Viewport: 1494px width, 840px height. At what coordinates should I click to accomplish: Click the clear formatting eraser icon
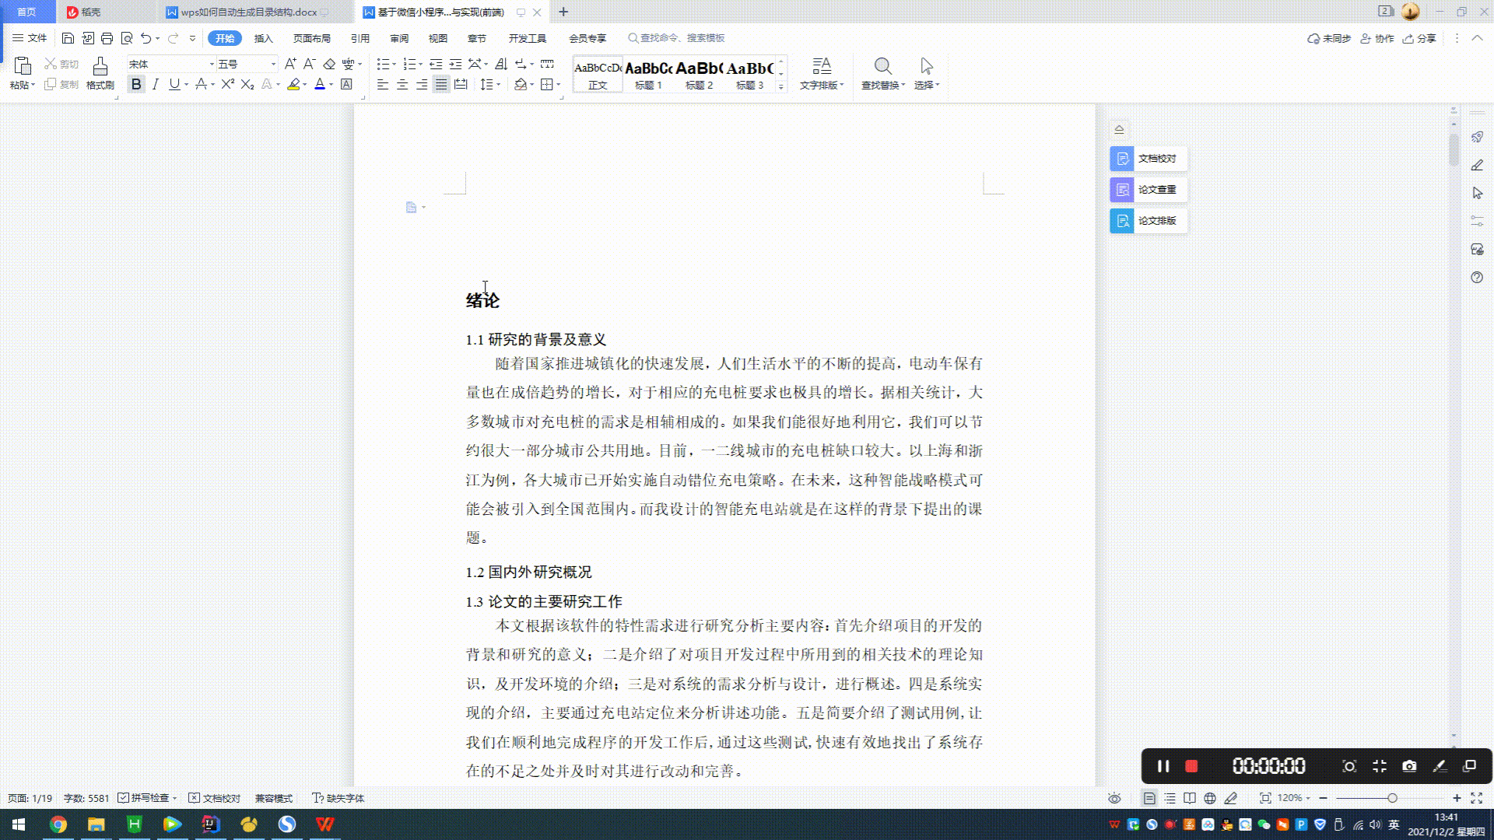point(329,65)
